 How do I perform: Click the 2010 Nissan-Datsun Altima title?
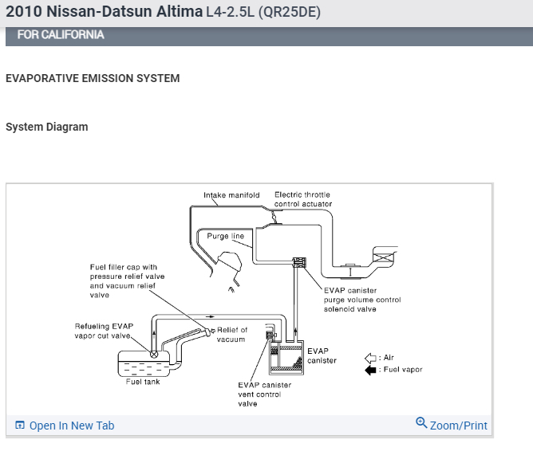[x=104, y=11]
